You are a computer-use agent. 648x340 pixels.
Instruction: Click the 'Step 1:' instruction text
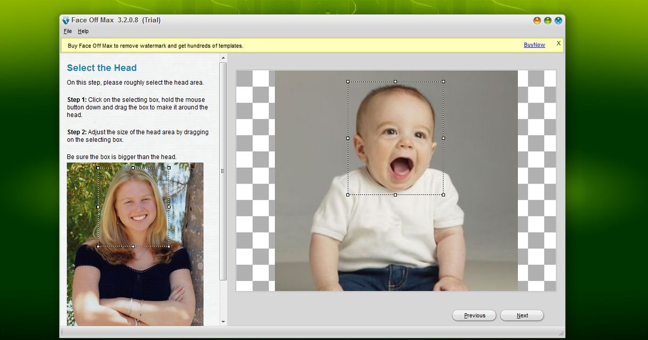(77, 100)
